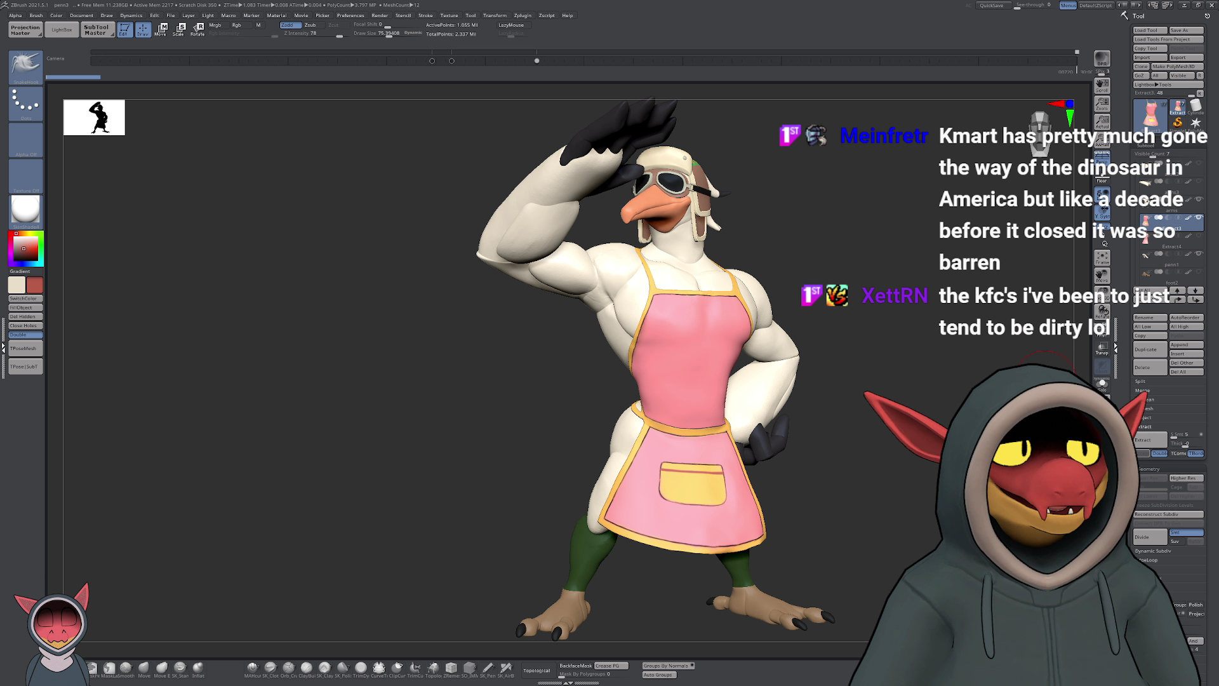This screenshot has width=1219, height=686.
Task: Activate the Move transform tool
Action: point(161,29)
